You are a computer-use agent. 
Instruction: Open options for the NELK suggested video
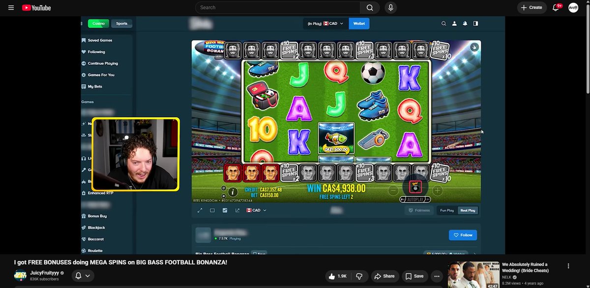[x=569, y=266]
